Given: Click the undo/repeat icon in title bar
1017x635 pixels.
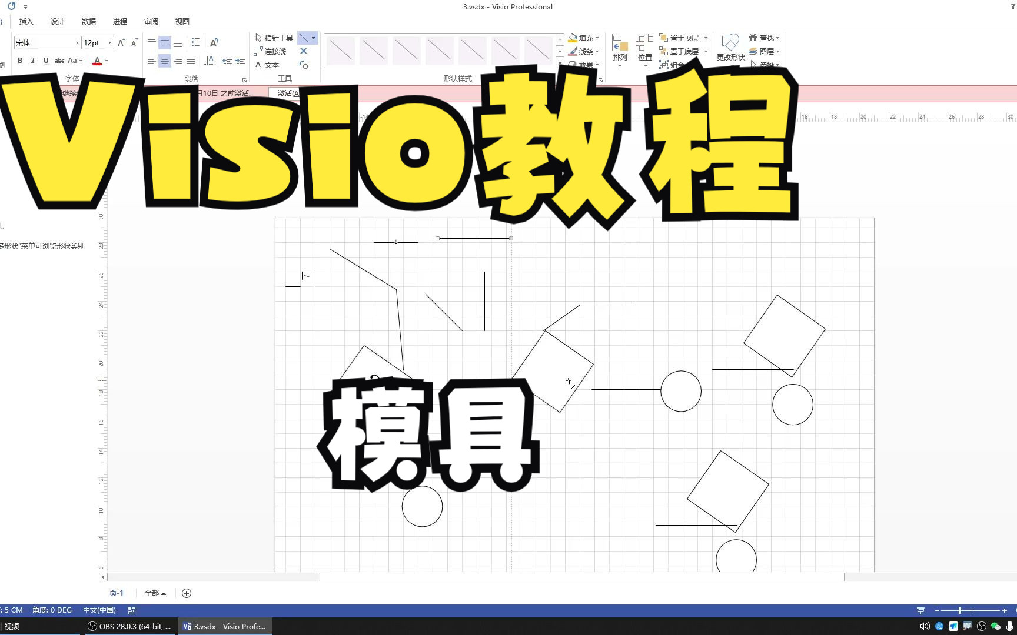Looking at the screenshot, I should point(12,6).
